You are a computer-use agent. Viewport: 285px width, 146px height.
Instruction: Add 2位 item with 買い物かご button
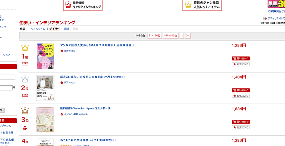[241, 90]
